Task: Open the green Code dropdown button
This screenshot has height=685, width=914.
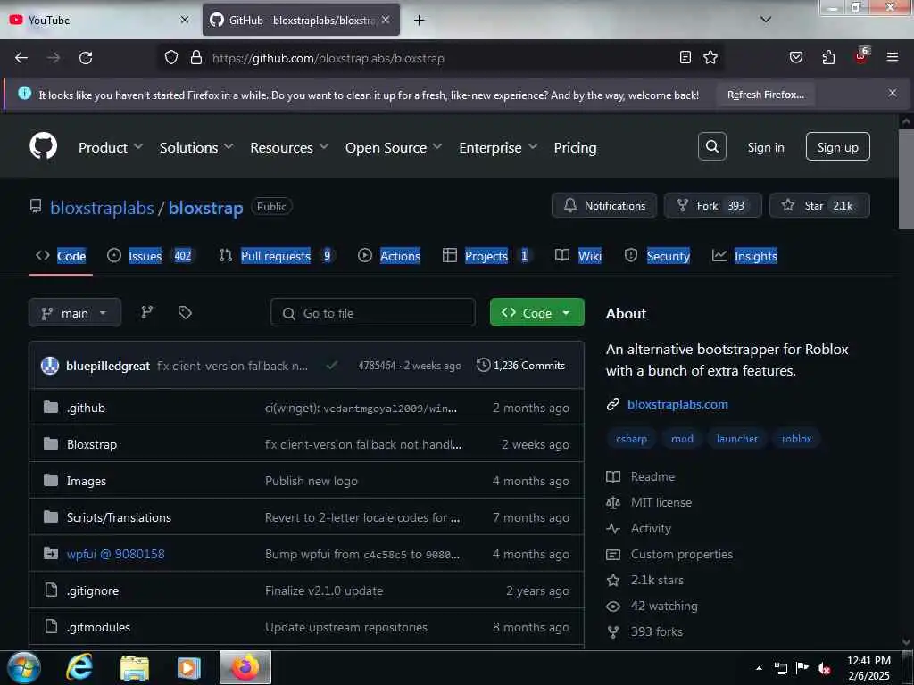Action: pyautogui.click(x=536, y=313)
